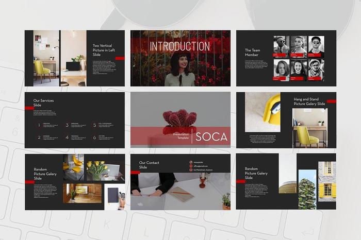Viewport: 361px width, 240px height.
Task: Select the INTRODUCTION title text
Action: click(x=179, y=46)
